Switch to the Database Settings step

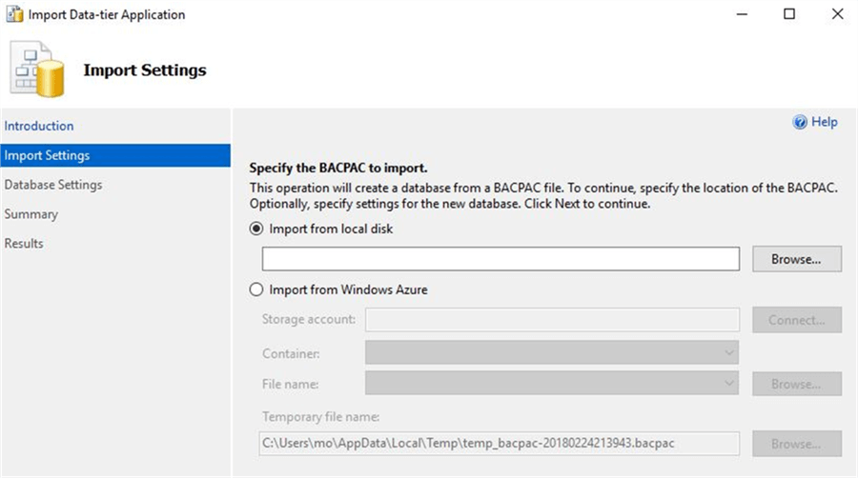point(53,185)
